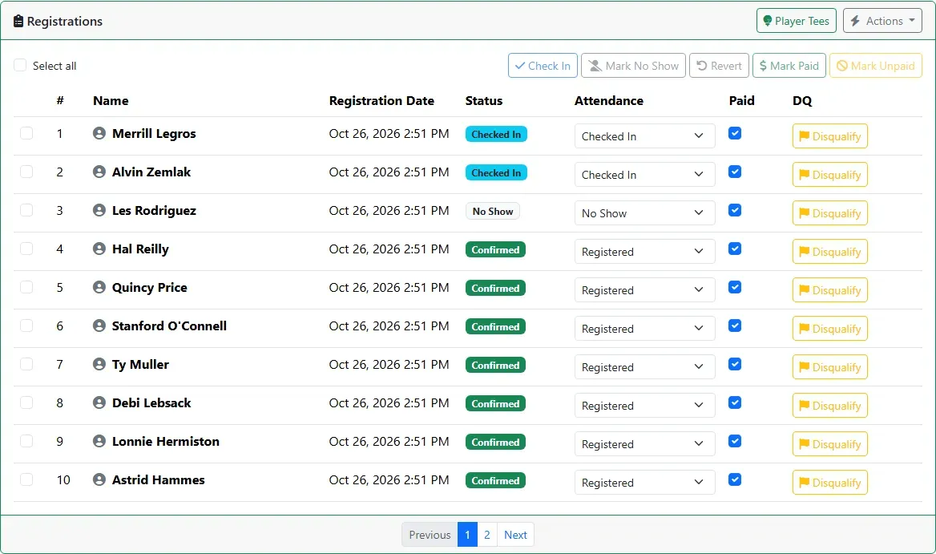Disqualify Astrid Hammes
Image resolution: width=936 pixels, height=554 pixels.
coord(829,483)
